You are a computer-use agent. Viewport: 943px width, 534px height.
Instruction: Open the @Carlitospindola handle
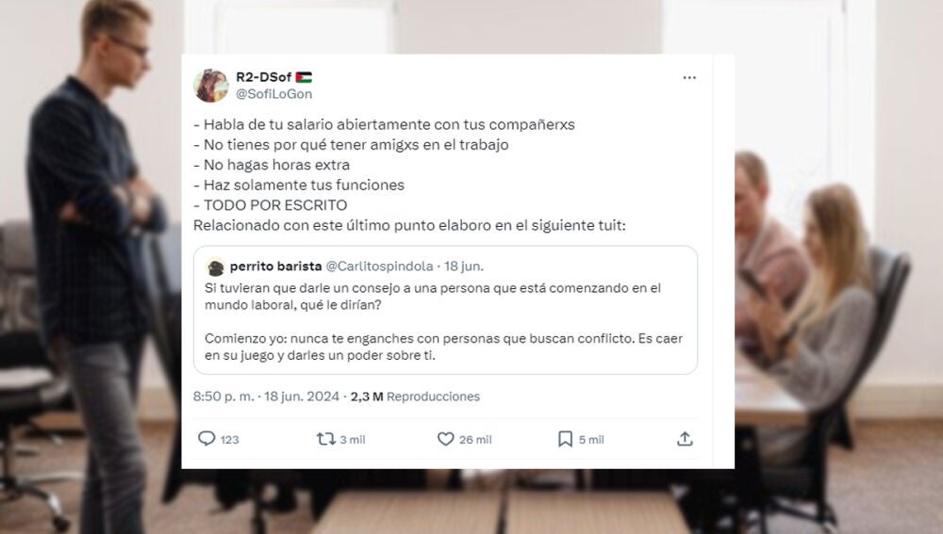tap(379, 267)
